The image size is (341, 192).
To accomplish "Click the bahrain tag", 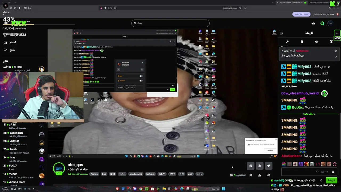I will tap(150, 174).
